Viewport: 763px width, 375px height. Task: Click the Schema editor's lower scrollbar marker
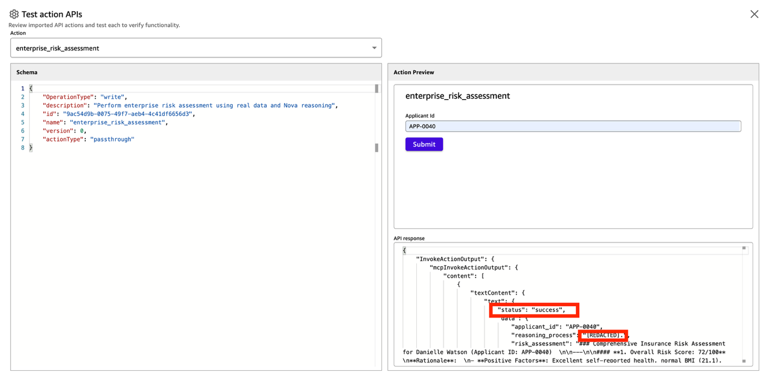(x=376, y=148)
